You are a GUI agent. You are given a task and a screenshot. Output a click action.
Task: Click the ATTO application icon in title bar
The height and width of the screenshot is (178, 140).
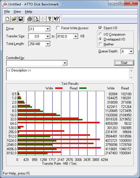point(5,4)
